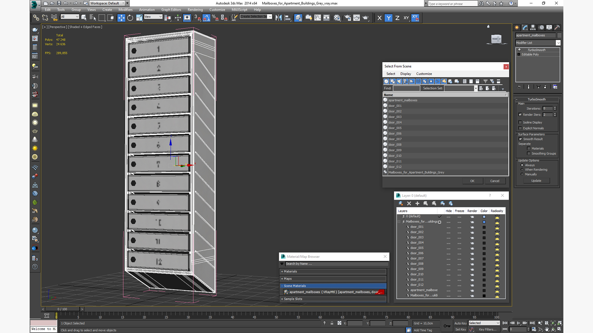
Task: Expand the Sample Slots group
Action: tap(333, 299)
